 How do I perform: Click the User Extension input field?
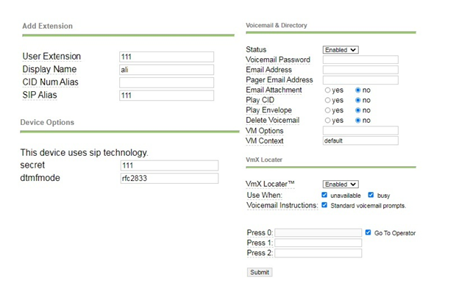click(166, 57)
